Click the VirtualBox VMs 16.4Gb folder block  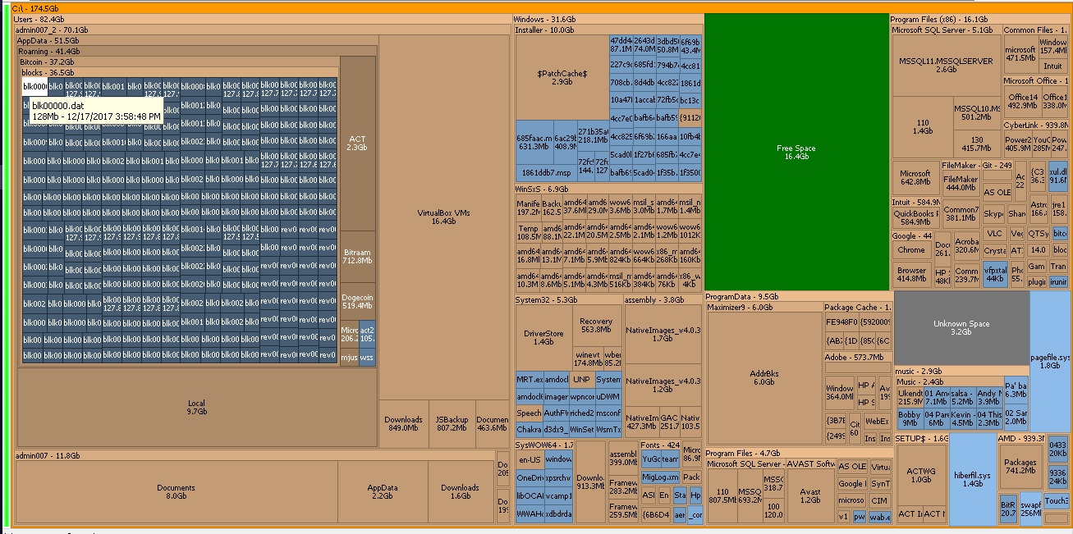pyautogui.click(x=443, y=217)
